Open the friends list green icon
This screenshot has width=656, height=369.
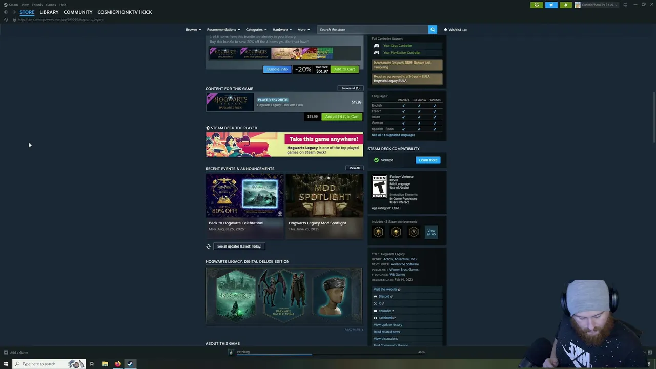[x=537, y=5]
